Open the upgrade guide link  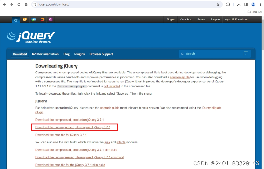110,108
